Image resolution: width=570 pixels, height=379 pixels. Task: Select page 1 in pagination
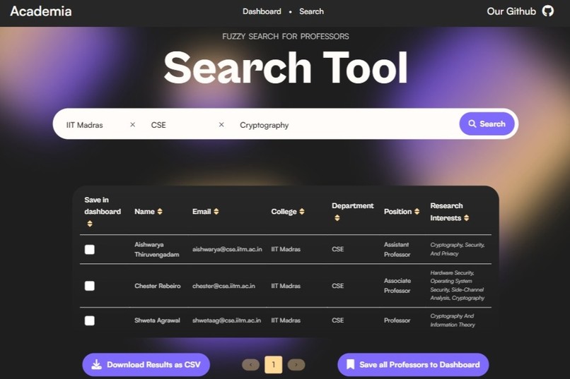[x=274, y=364]
